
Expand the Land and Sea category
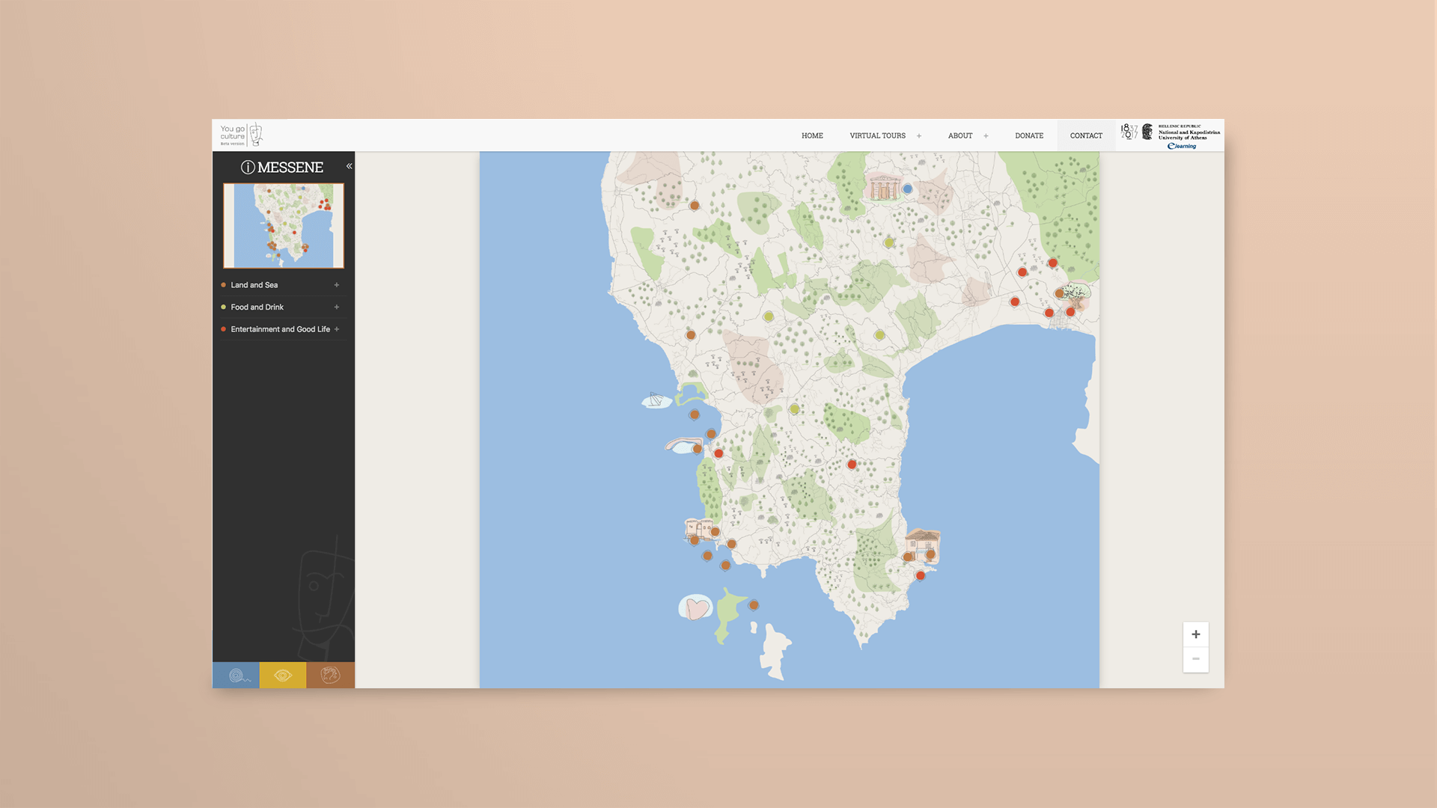337,285
